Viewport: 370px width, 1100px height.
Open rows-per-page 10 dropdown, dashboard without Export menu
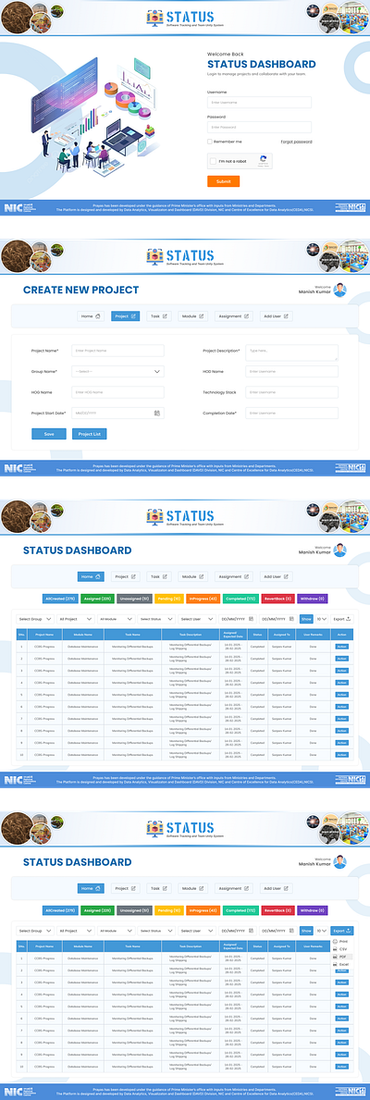click(x=322, y=619)
